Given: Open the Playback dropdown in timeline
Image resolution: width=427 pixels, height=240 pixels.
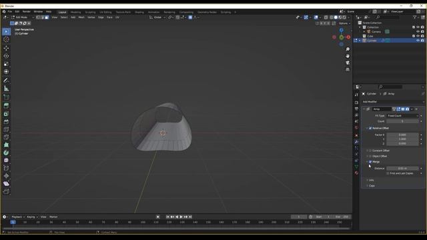Looking at the screenshot, I should click(x=18, y=217).
